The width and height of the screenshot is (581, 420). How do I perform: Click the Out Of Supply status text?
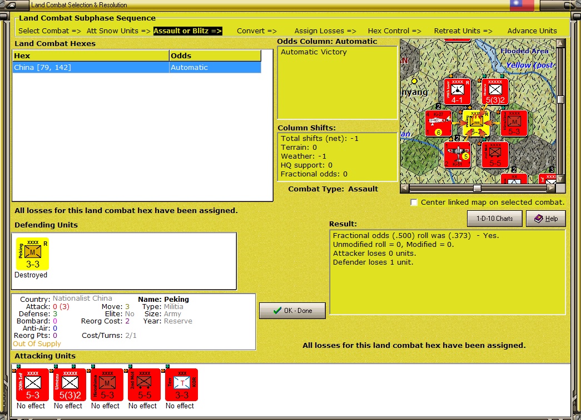37,344
